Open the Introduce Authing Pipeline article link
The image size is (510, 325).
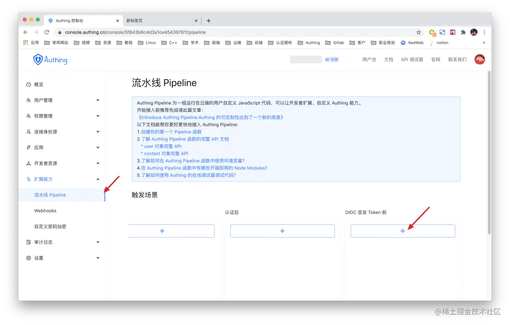coord(210,117)
